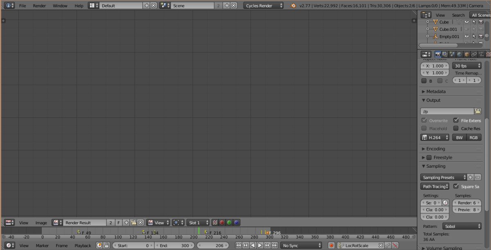This screenshot has height=250, width=491.
Task: Open the No Sync playback dropdown
Action: click(x=301, y=245)
